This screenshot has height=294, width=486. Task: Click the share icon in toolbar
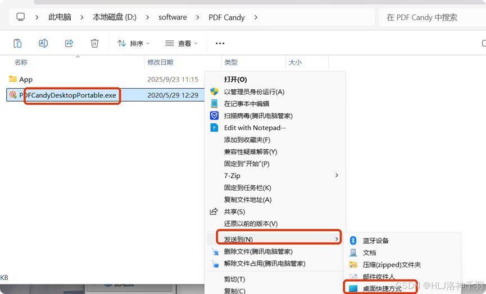[69, 43]
